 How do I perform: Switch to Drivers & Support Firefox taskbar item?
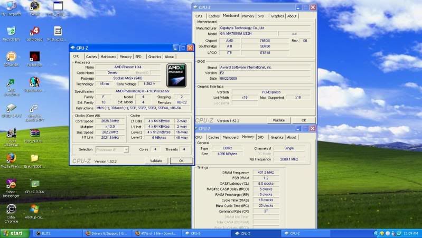click(108, 233)
